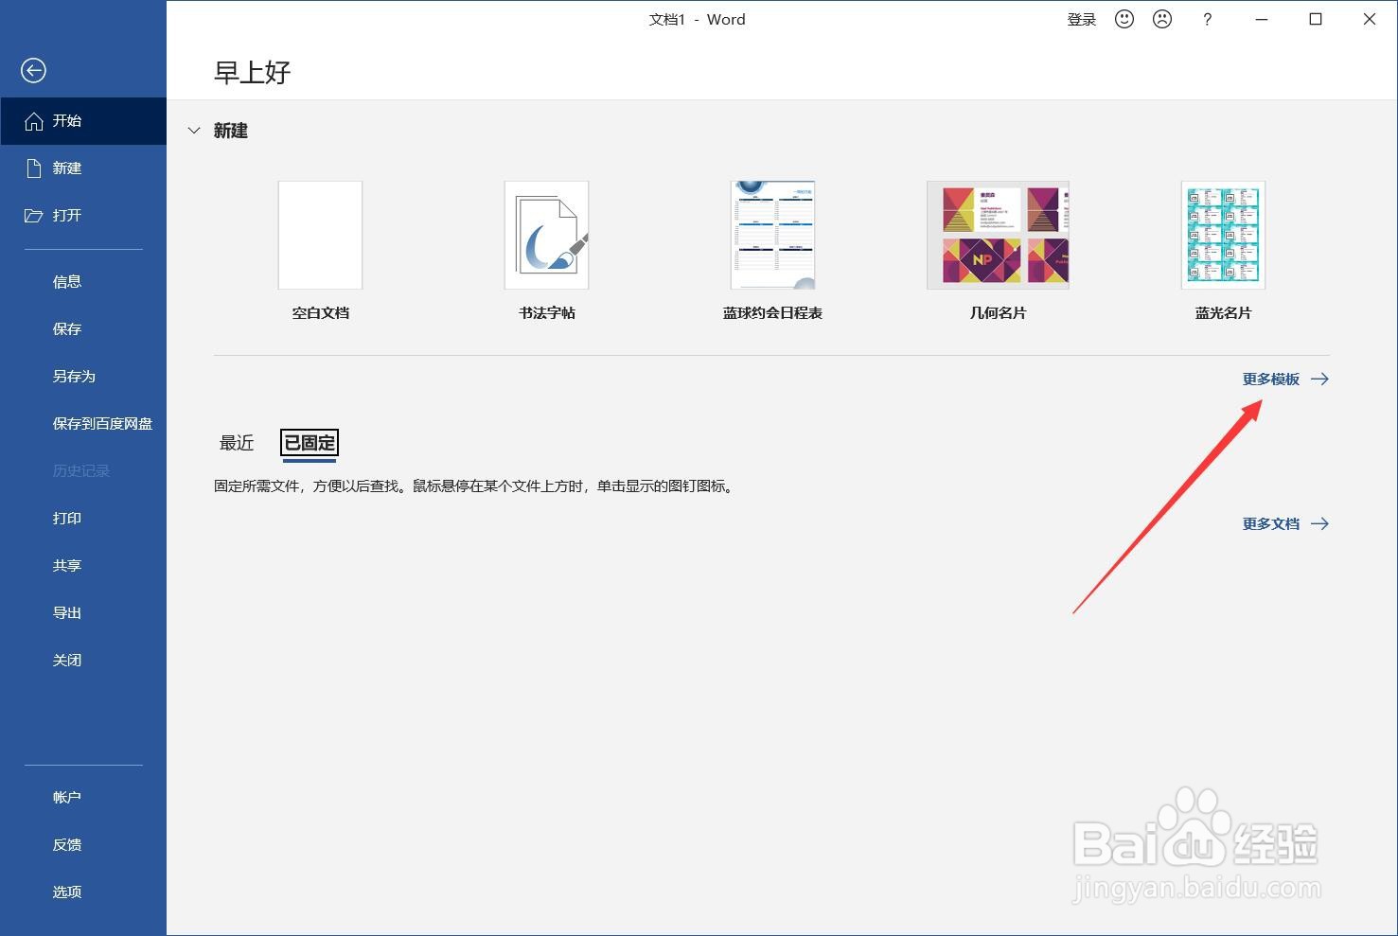Click 关闭 in the sidebar
Screen dimensions: 1398x936
67,661
